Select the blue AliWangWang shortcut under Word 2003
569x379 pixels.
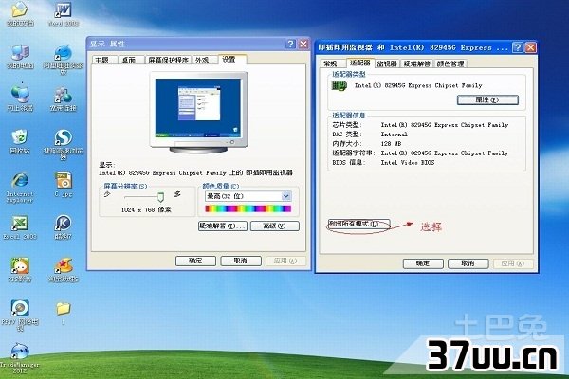point(64,59)
